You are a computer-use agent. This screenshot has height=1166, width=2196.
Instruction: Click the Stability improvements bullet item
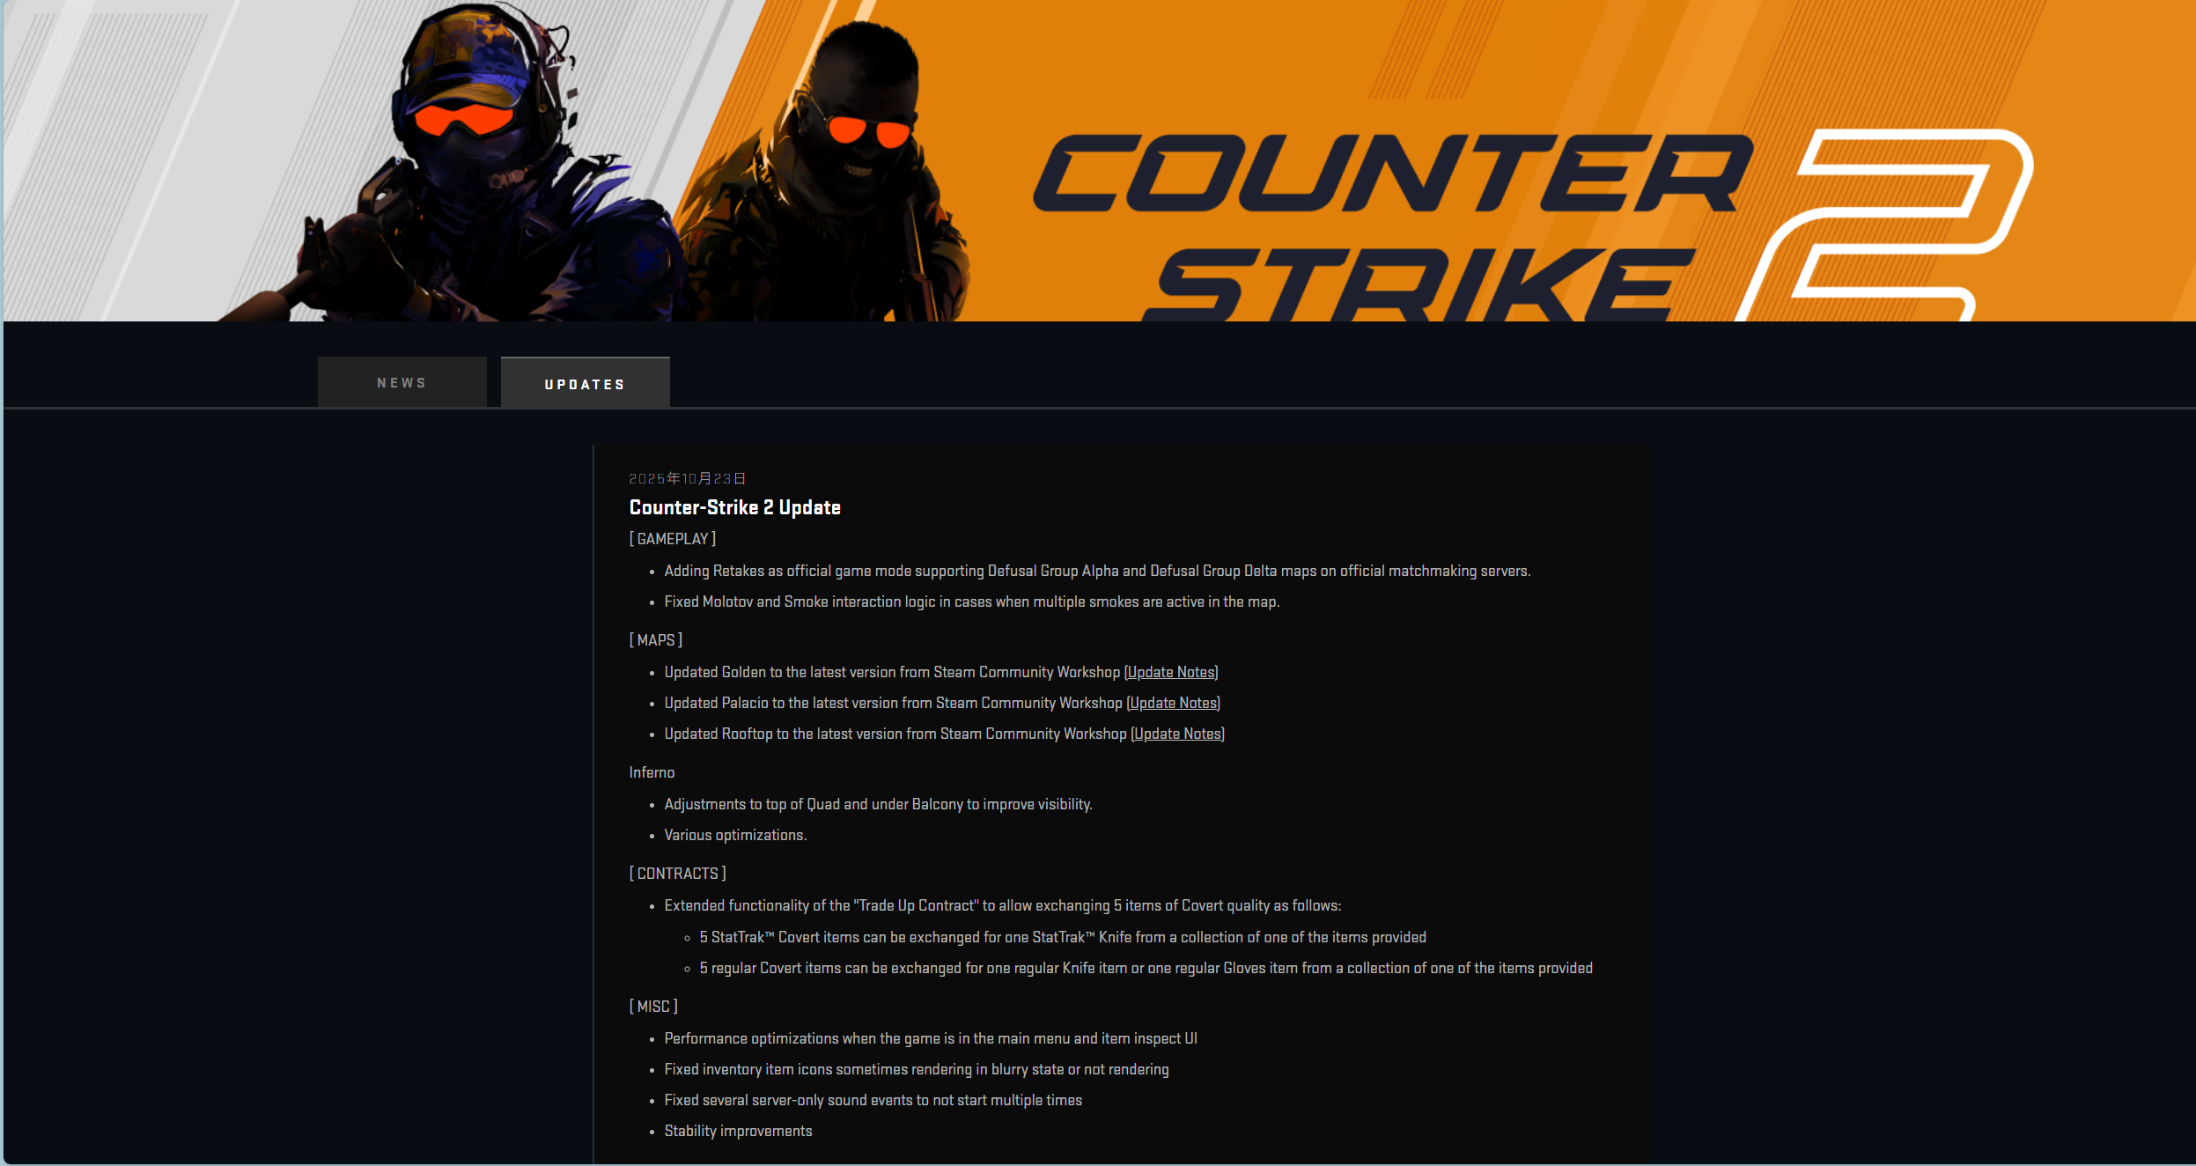tap(738, 1131)
